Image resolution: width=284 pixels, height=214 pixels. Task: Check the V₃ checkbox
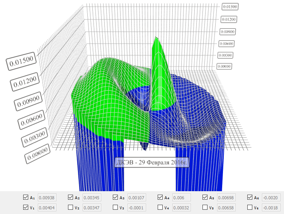pos(116,207)
